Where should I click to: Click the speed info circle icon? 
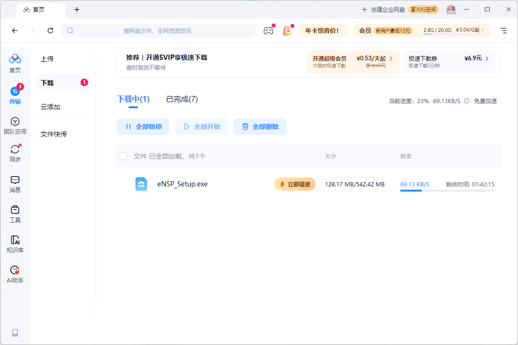[467, 101]
